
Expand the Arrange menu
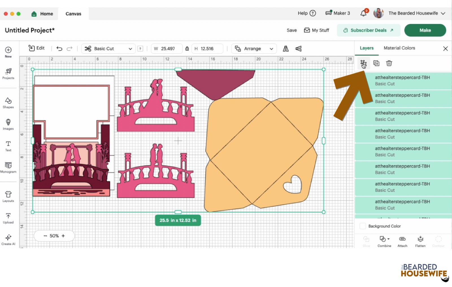(x=253, y=49)
